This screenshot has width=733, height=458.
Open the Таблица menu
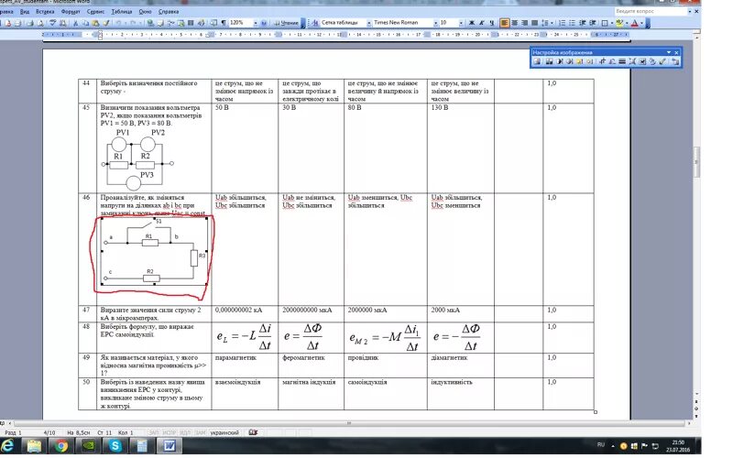[122, 11]
